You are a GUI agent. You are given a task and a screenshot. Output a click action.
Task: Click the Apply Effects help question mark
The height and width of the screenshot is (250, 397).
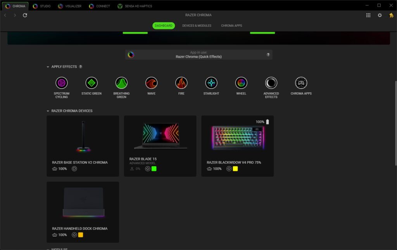point(81,67)
